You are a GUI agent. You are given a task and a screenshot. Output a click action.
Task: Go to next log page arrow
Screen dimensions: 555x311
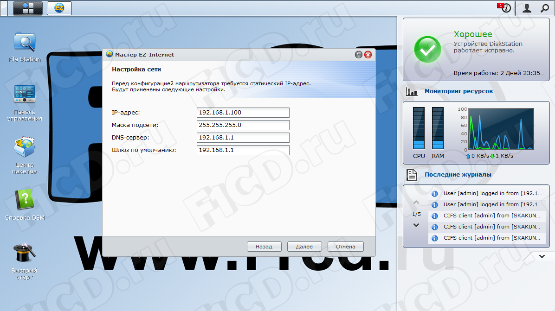pos(416,225)
